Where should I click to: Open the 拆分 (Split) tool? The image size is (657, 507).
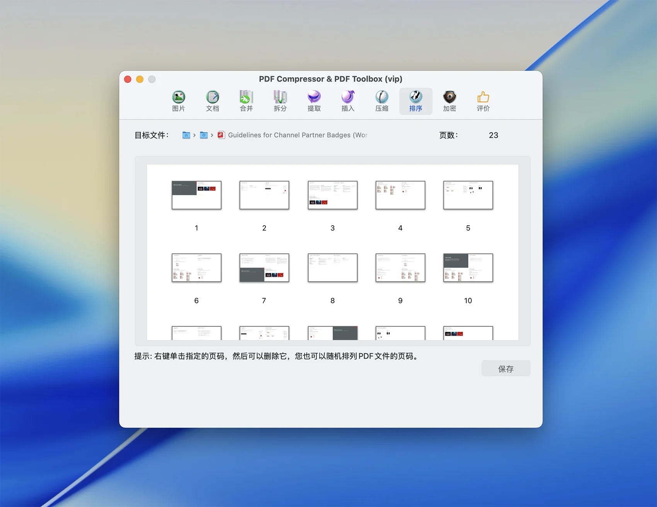(x=280, y=100)
